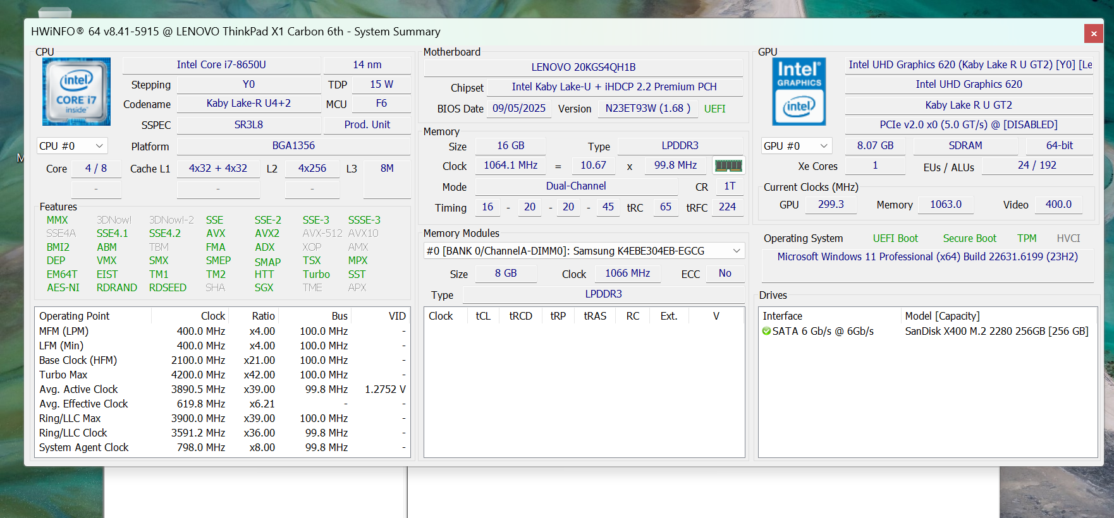Click the Intel Graphics logo

point(799,92)
